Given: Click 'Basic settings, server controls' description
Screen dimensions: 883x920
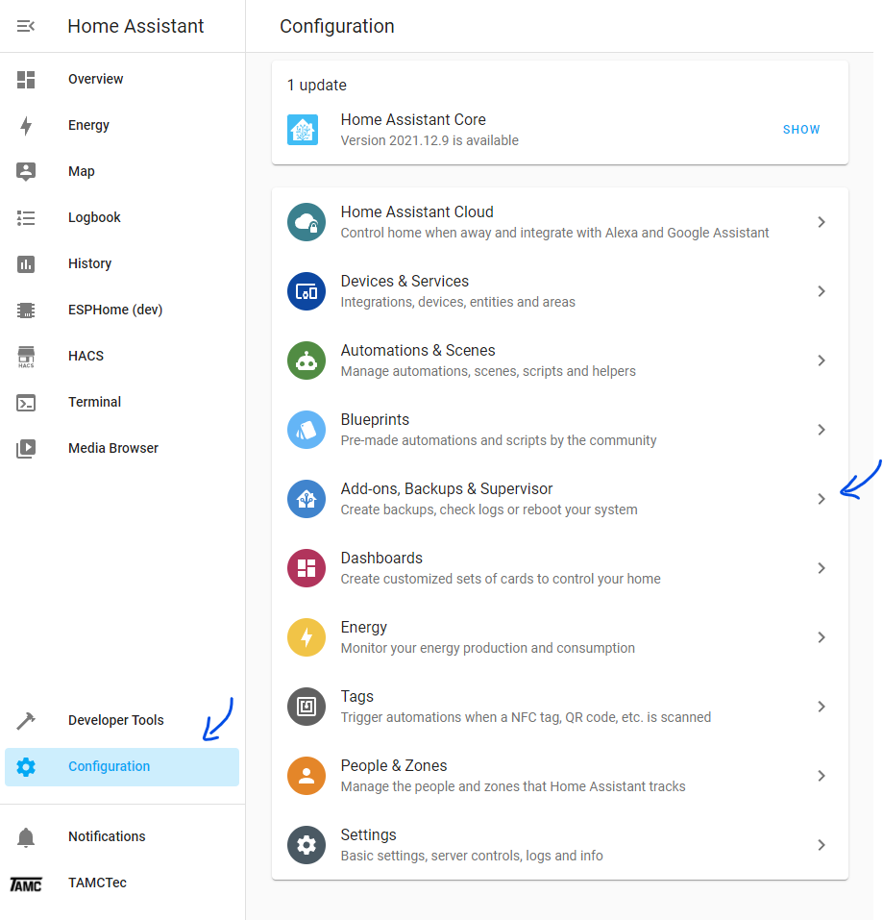Looking at the screenshot, I should 472,856.
